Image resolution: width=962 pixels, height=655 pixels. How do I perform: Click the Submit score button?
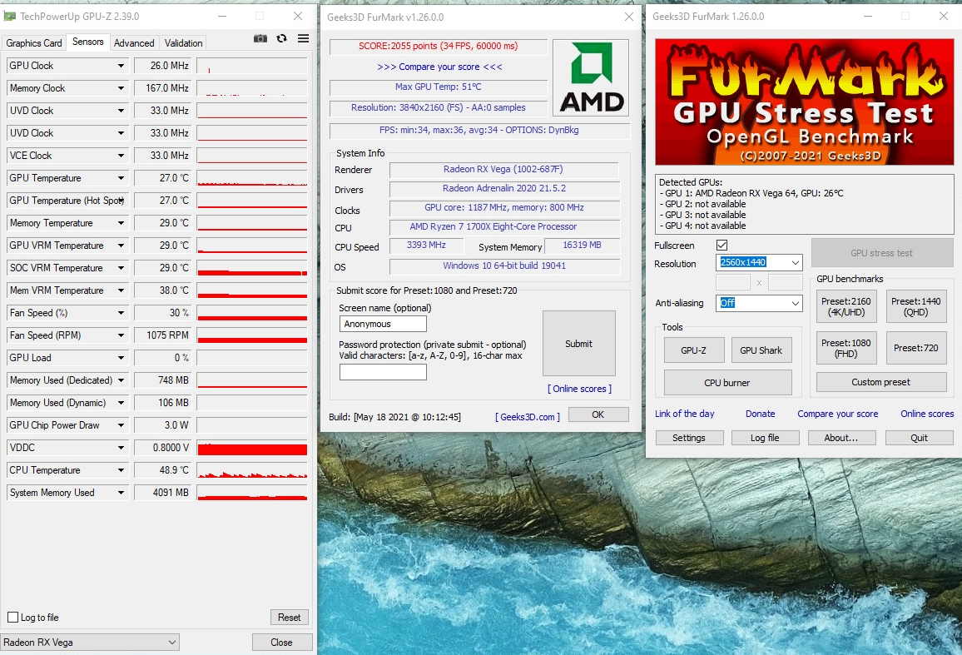tap(578, 344)
